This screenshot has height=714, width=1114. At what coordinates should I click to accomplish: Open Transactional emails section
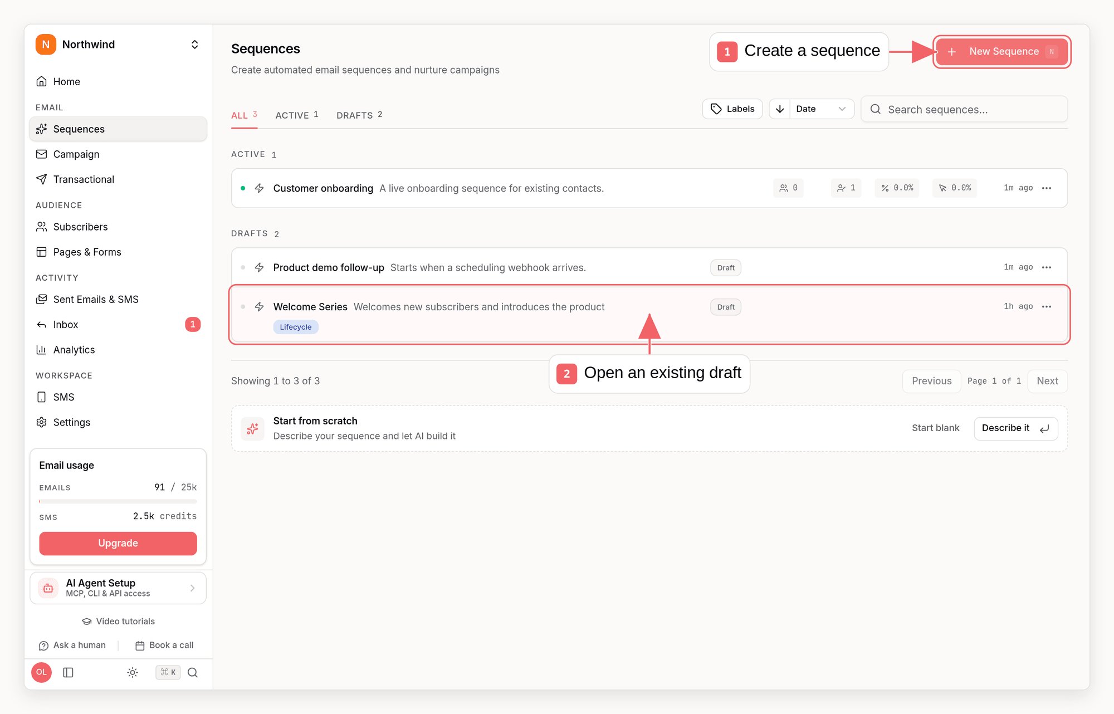[118, 179]
